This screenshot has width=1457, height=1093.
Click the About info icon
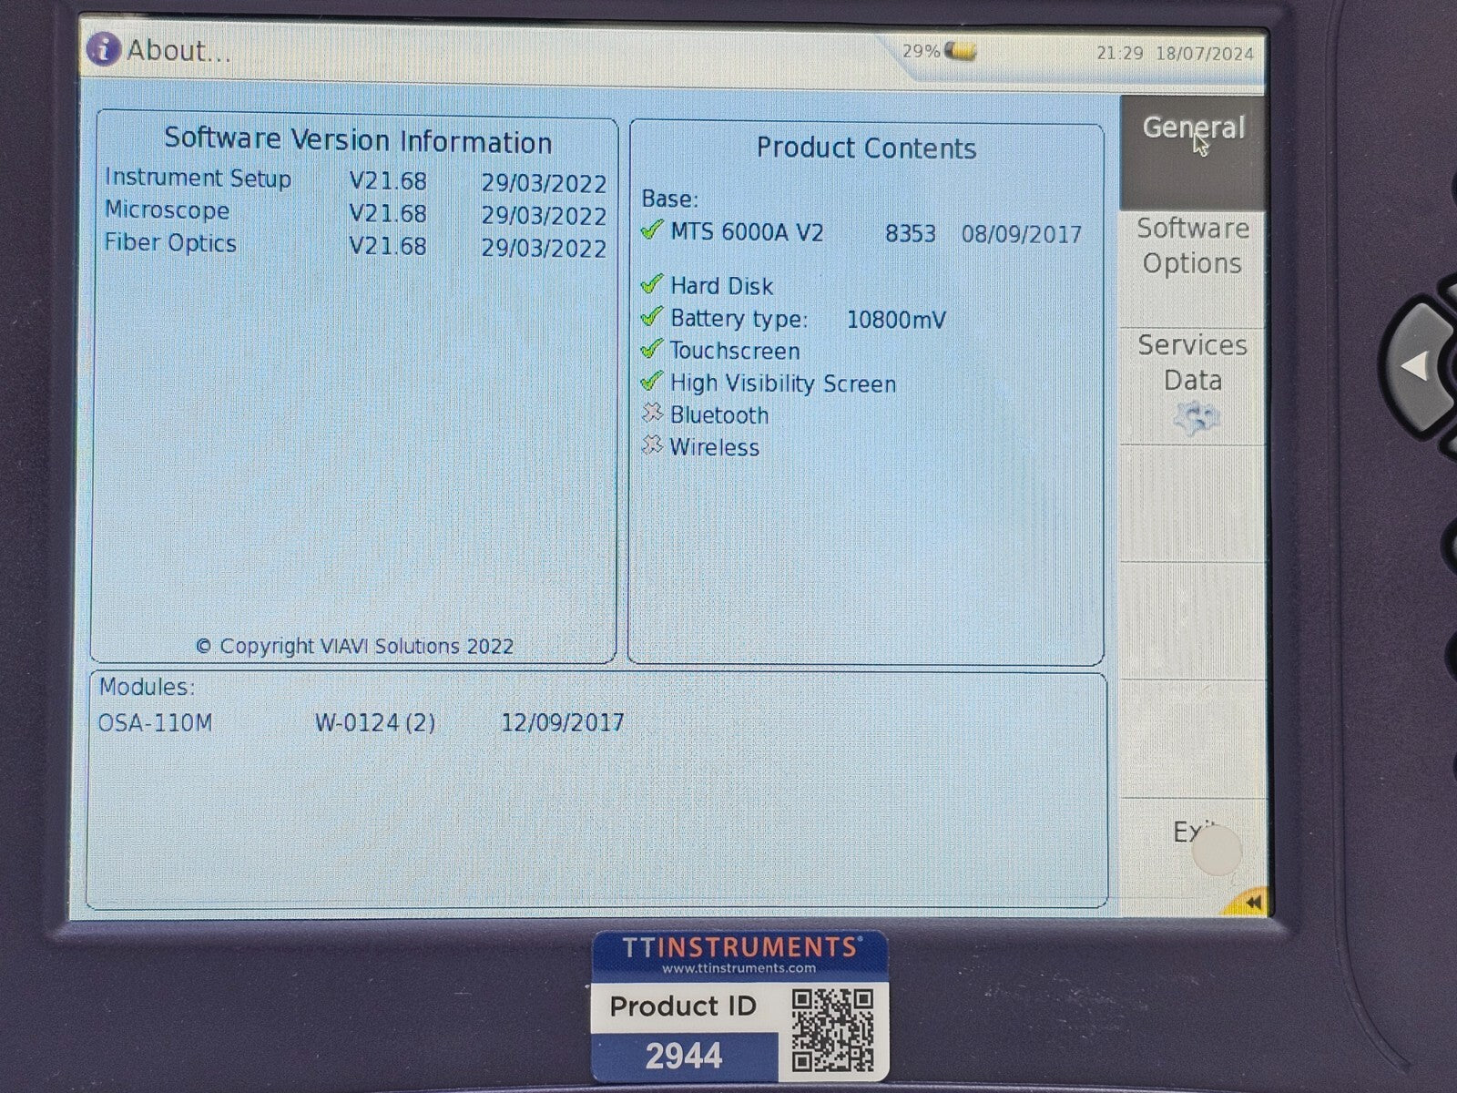[x=103, y=49]
